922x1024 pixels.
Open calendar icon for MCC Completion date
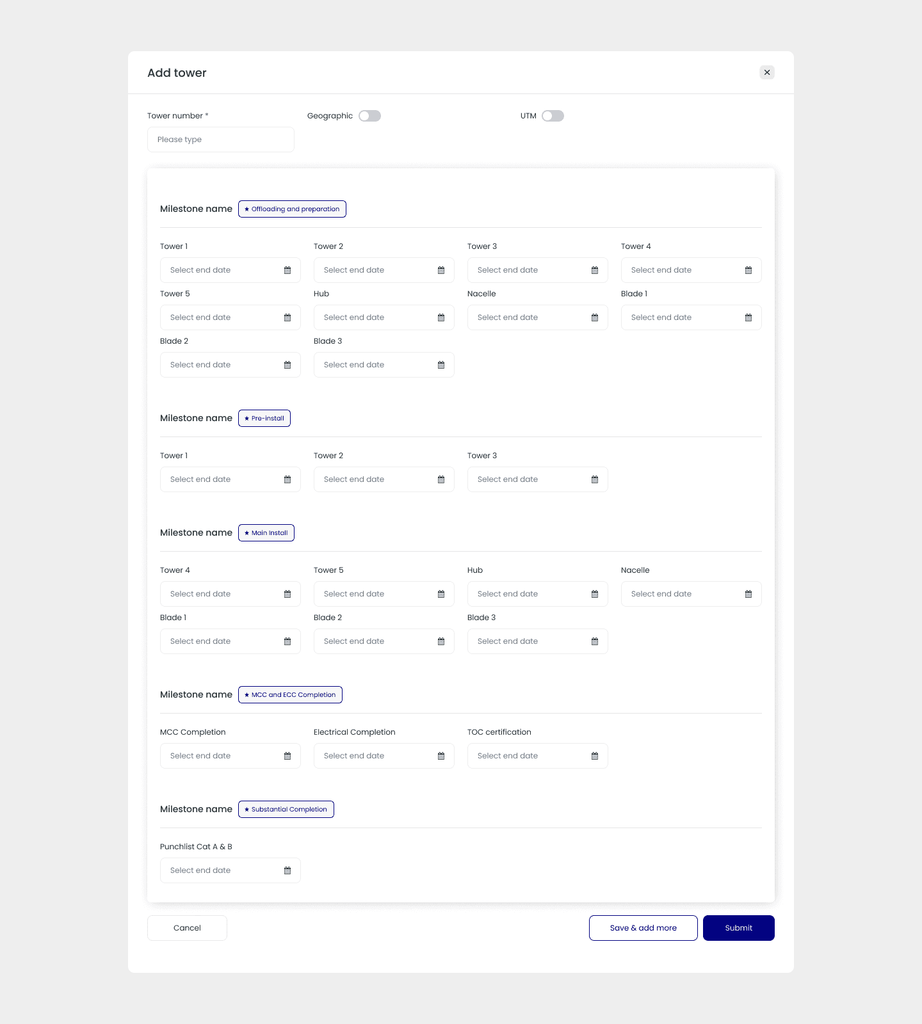point(287,756)
